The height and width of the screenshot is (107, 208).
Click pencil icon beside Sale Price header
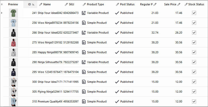(179, 4)
